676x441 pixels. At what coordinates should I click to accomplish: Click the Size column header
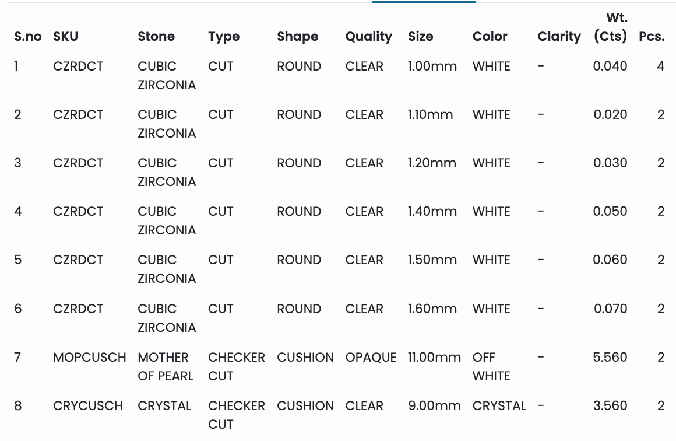pos(420,37)
